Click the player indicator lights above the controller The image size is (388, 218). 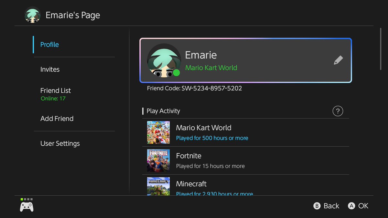[x=26, y=199]
